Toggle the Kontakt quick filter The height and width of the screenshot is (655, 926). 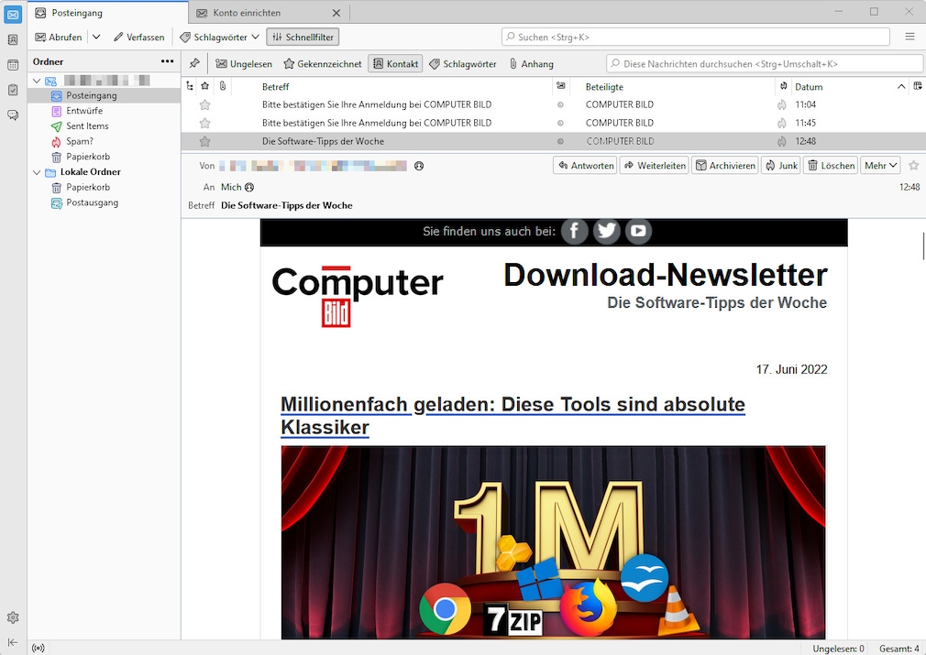tap(395, 64)
